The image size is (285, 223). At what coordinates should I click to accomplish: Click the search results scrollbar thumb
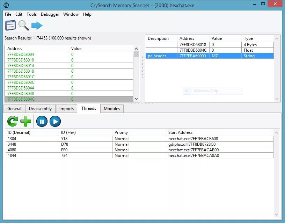coord(136,55)
